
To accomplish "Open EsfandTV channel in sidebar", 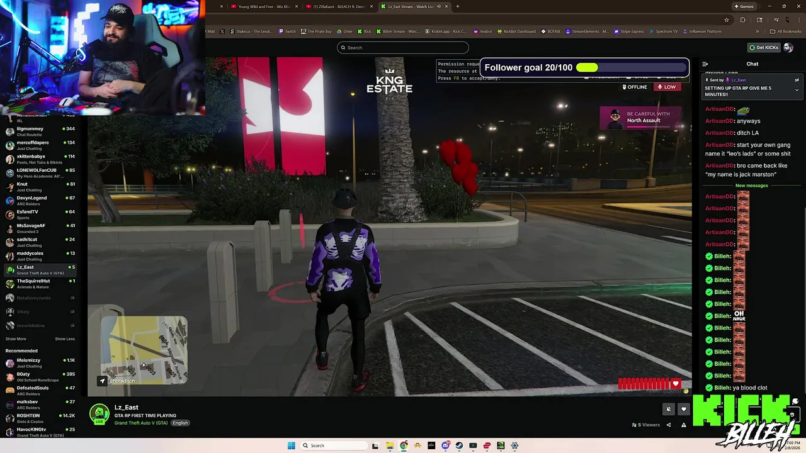I will tap(41, 215).
